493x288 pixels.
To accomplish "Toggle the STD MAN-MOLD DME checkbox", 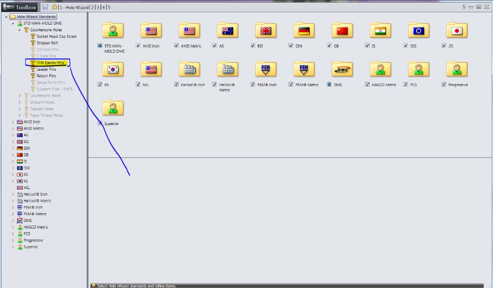I will point(100,46).
